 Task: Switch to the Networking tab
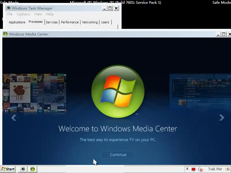click(x=90, y=22)
